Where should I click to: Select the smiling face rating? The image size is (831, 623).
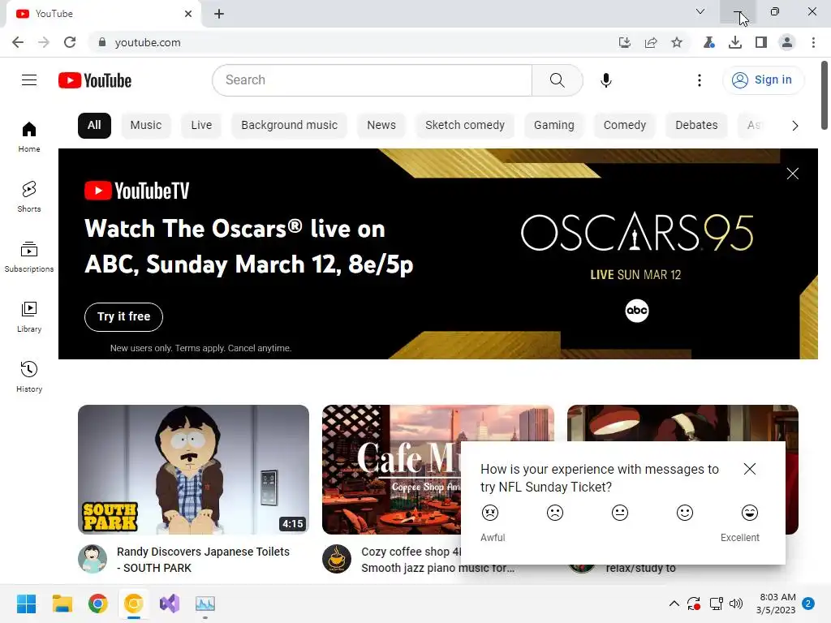tap(685, 513)
